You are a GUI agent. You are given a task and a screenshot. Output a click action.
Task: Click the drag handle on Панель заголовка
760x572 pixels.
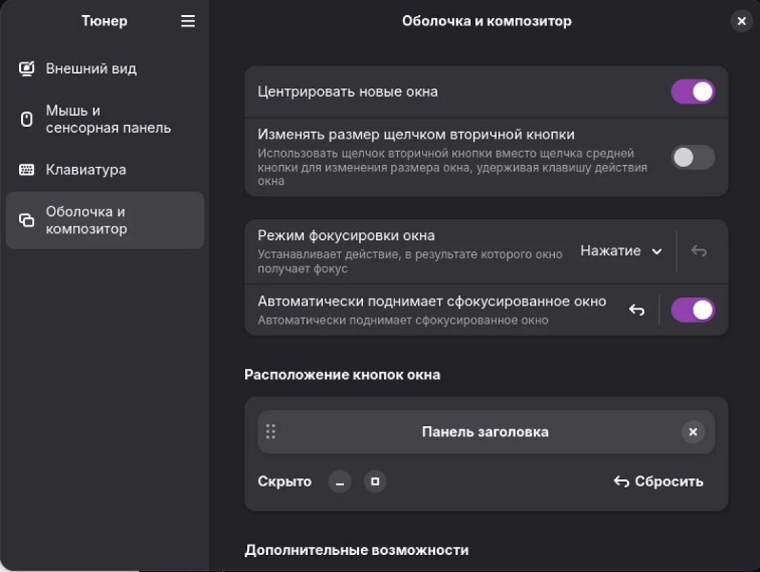point(270,432)
